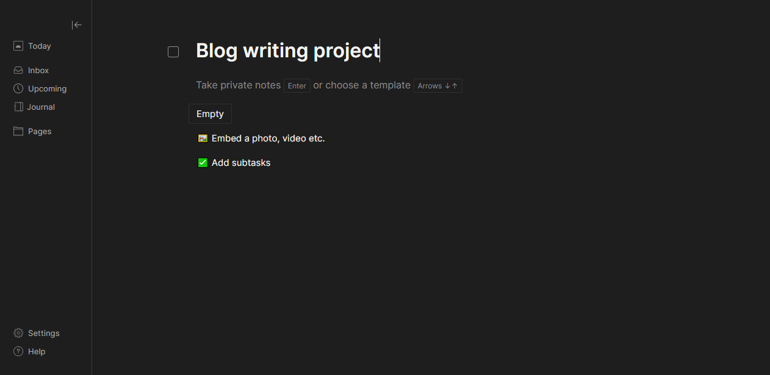Choose the "Add subtasks" template text
The height and width of the screenshot is (375, 770).
coord(241,163)
